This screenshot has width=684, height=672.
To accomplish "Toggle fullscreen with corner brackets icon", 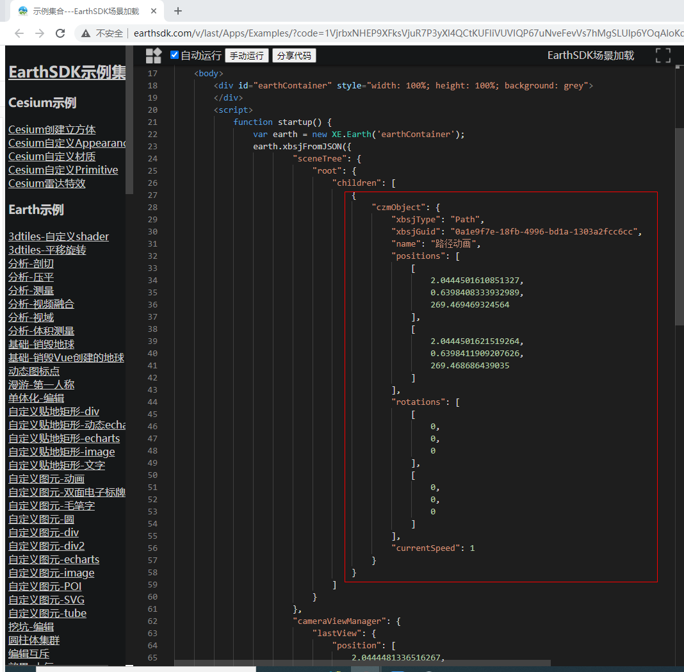I will [x=663, y=56].
